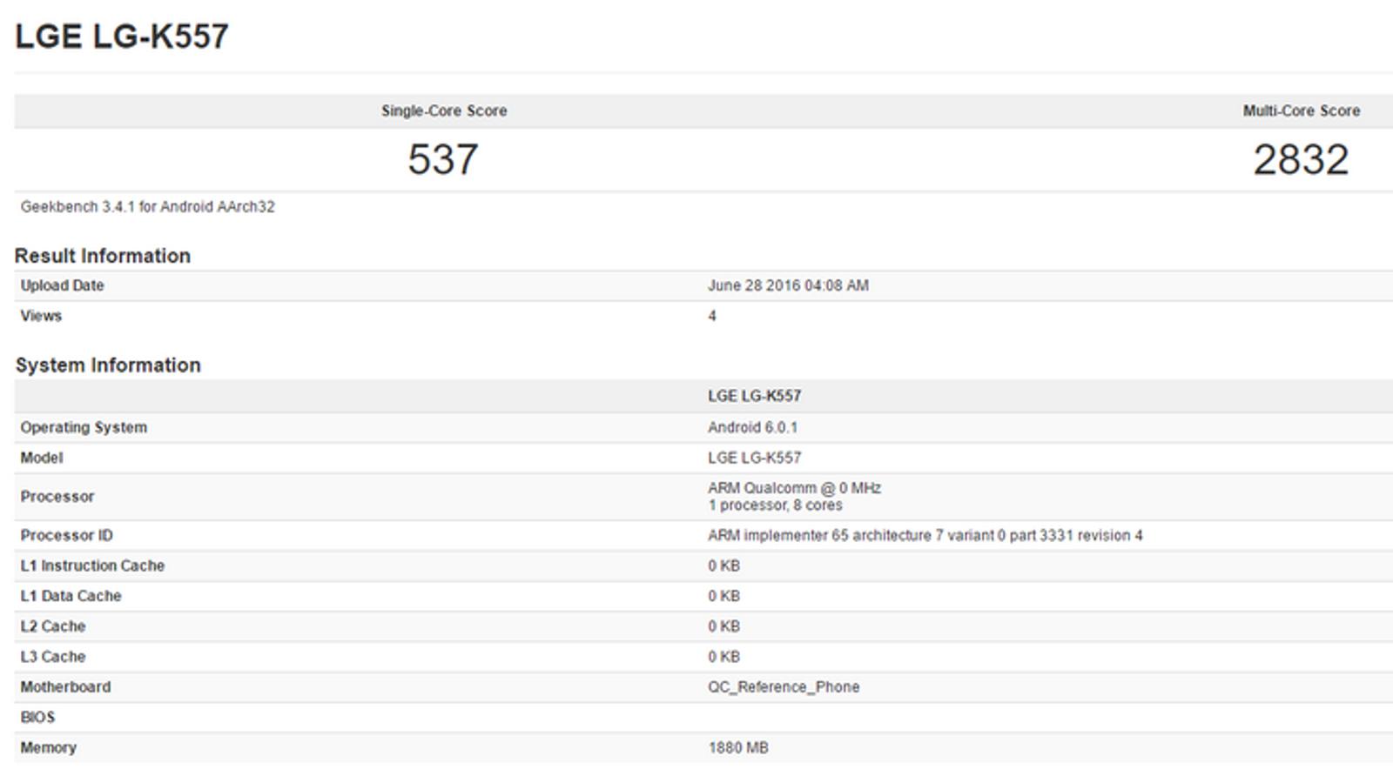
Task: Click the Android 6.0.1 operating system value
Action: 752,427
